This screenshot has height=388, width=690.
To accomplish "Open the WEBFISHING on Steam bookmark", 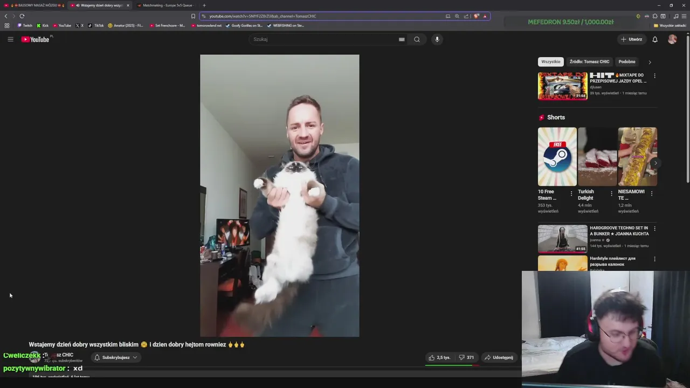I will point(286,25).
